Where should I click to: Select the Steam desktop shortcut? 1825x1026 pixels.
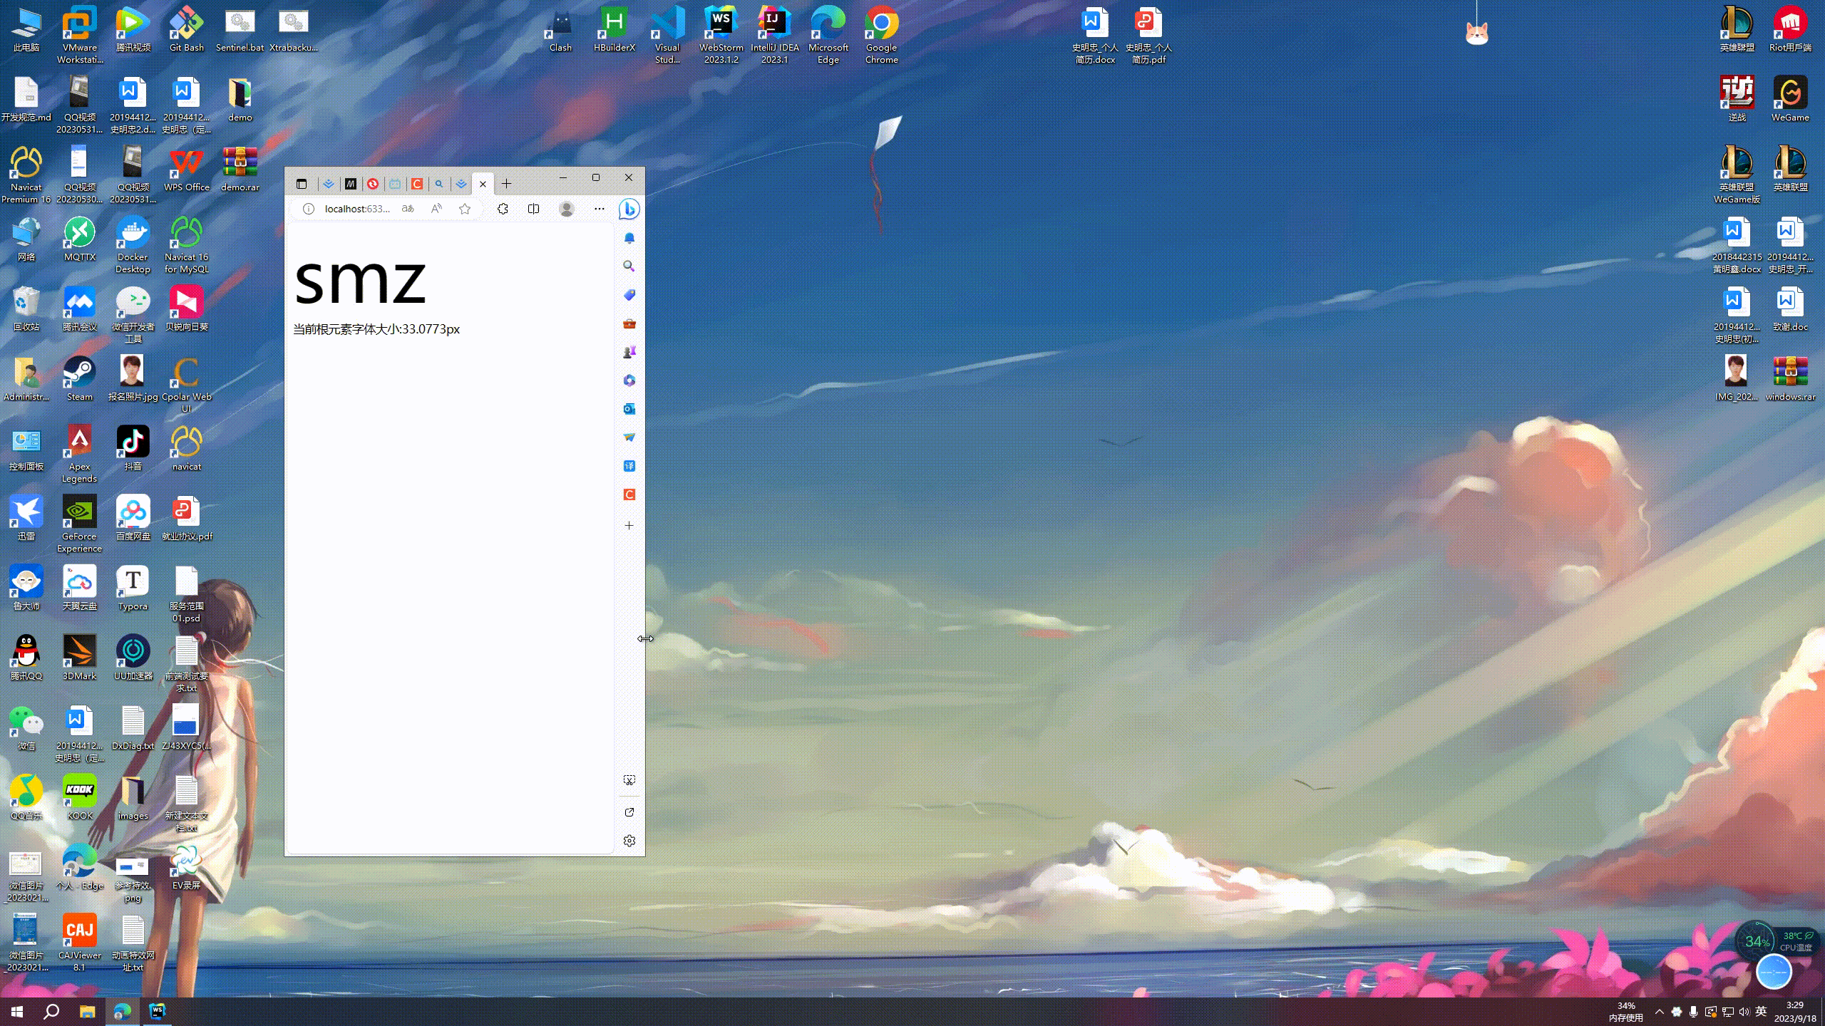79,379
